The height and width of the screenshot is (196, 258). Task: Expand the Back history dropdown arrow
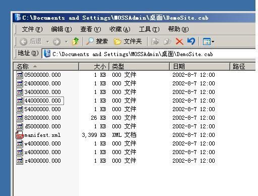click(47, 41)
